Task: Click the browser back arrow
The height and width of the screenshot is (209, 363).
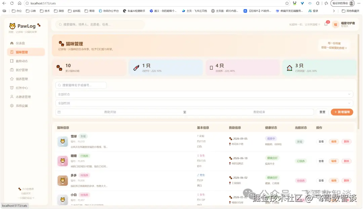Action: [4, 3]
